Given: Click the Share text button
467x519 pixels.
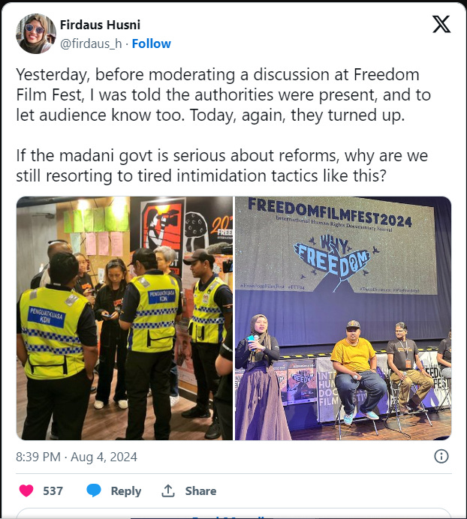Looking at the screenshot, I should (x=200, y=490).
